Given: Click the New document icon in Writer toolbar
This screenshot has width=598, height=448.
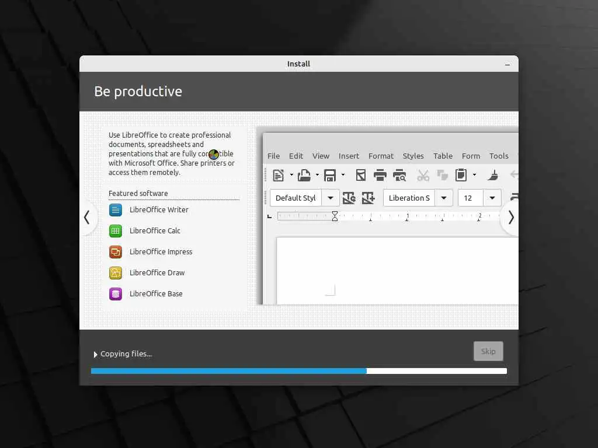Looking at the screenshot, I should [x=279, y=175].
